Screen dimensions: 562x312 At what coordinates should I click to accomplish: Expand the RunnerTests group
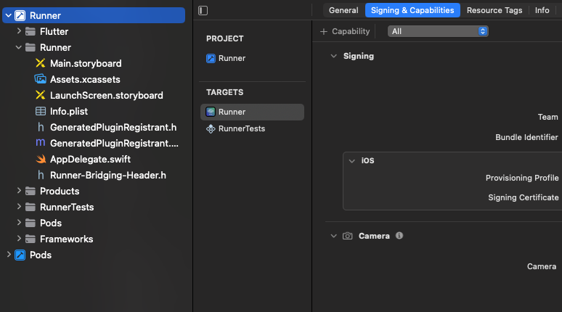point(19,207)
